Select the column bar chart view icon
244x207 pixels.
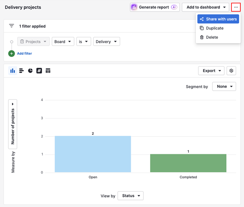13,71
